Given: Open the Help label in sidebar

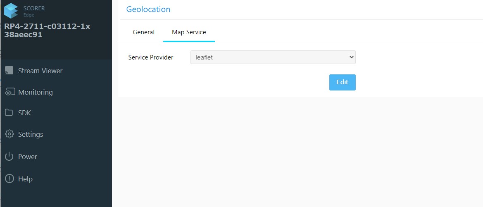Looking at the screenshot, I should [25, 179].
